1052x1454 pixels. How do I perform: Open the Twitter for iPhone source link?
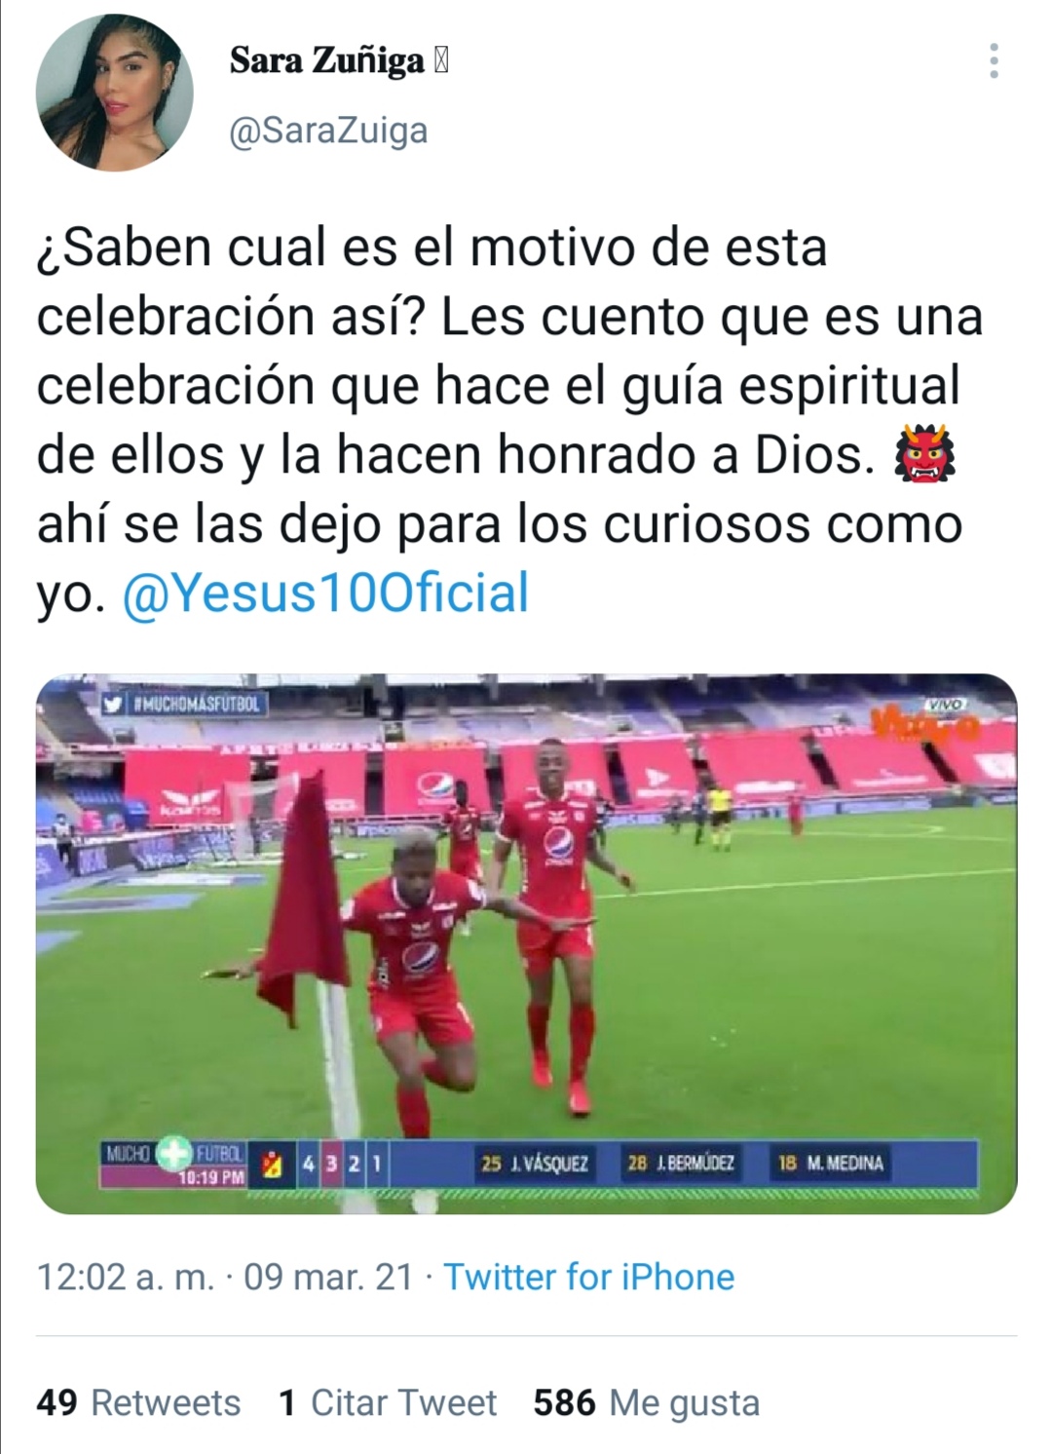coord(589,1277)
